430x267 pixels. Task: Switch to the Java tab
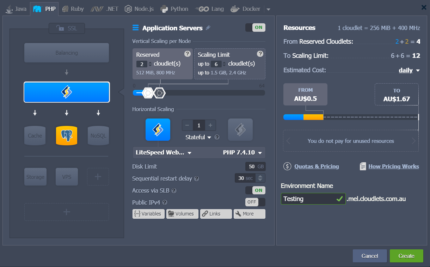pos(17,9)
